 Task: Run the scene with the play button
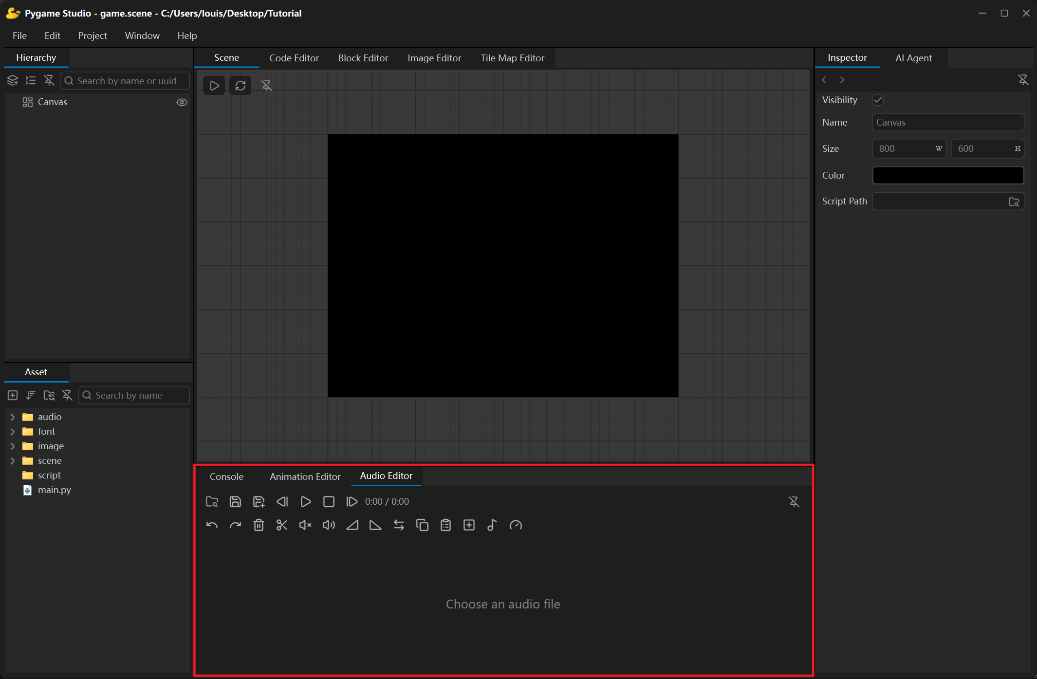tap(214, 86)
